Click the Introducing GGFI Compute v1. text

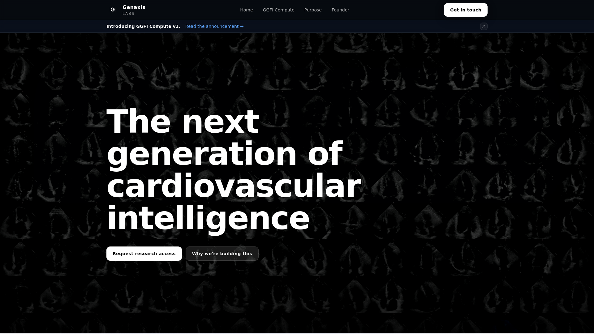(143, 26)
